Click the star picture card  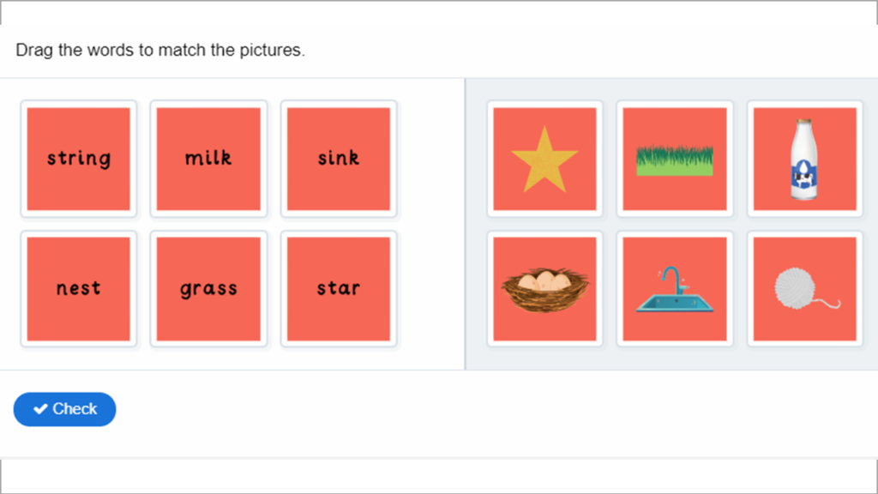[544, 159]
